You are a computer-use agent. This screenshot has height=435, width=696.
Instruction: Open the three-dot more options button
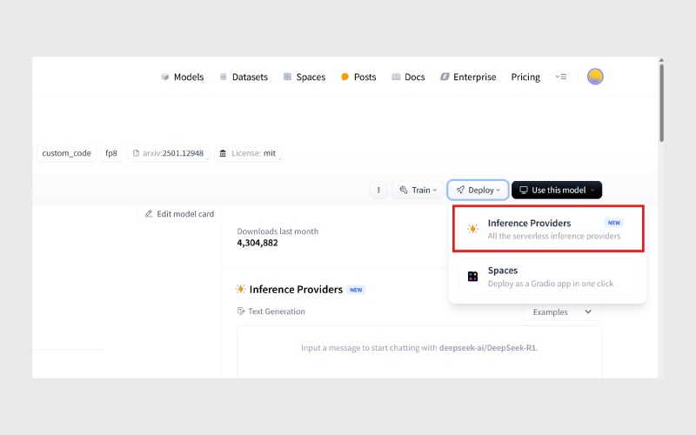[378, 190]
